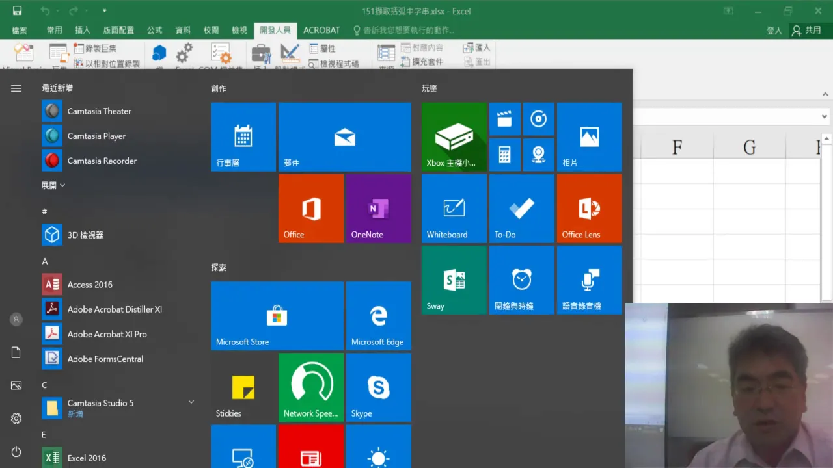Click the Tell me 告訴我您想要執行的動作 box
This screenshot has width=833, height=468.
coord(403,30)
